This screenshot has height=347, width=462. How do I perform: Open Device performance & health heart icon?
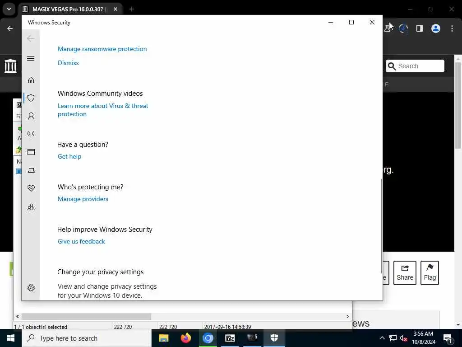click(x=31, y=188)
